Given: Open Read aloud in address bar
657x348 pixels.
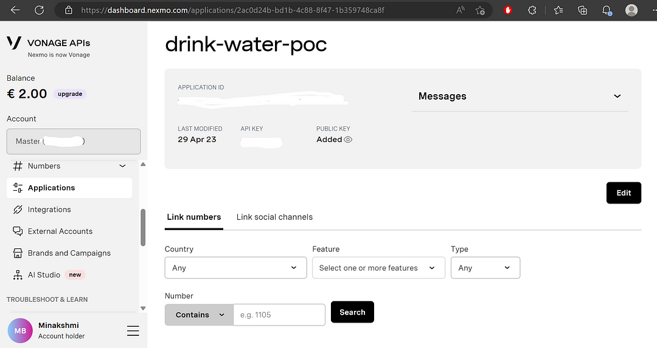Looking at the screenshot, I should tap(460, 10).
